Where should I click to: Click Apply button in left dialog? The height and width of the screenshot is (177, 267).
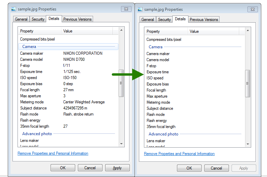coord(117,168)
